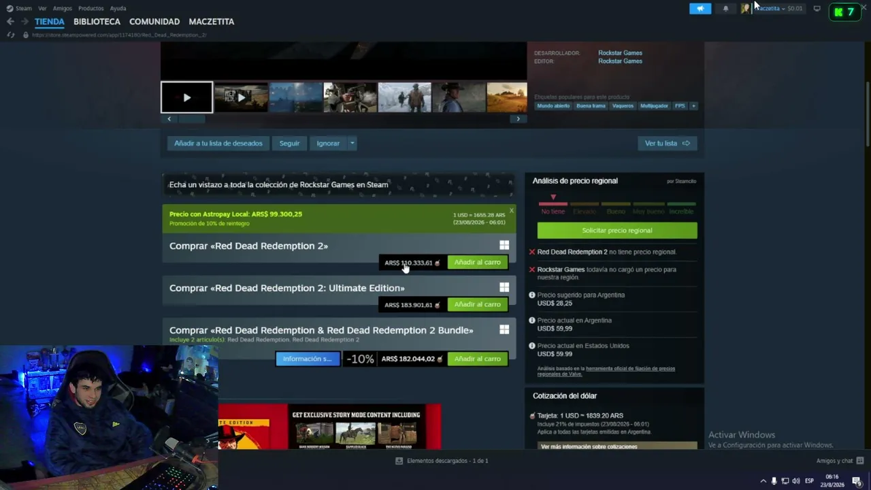Image resolution: width=871 pixels, height=490 pixels.
Task: Expand the dropdown arrow next to Ignorar
Action: coord(352,144)
